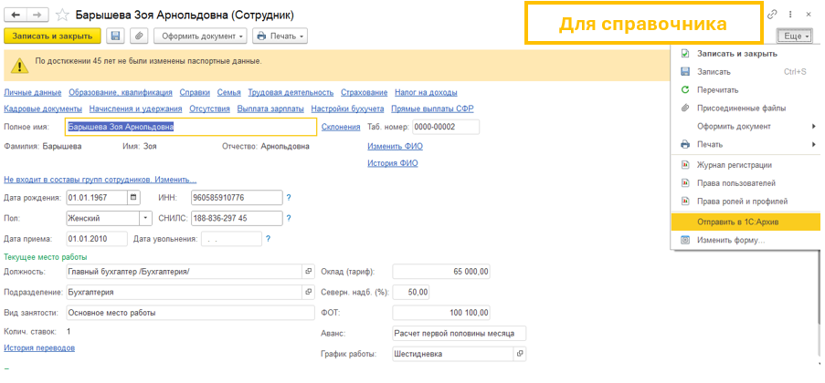
Task: Open the График работы field link icon
Action: click(520, 354)
